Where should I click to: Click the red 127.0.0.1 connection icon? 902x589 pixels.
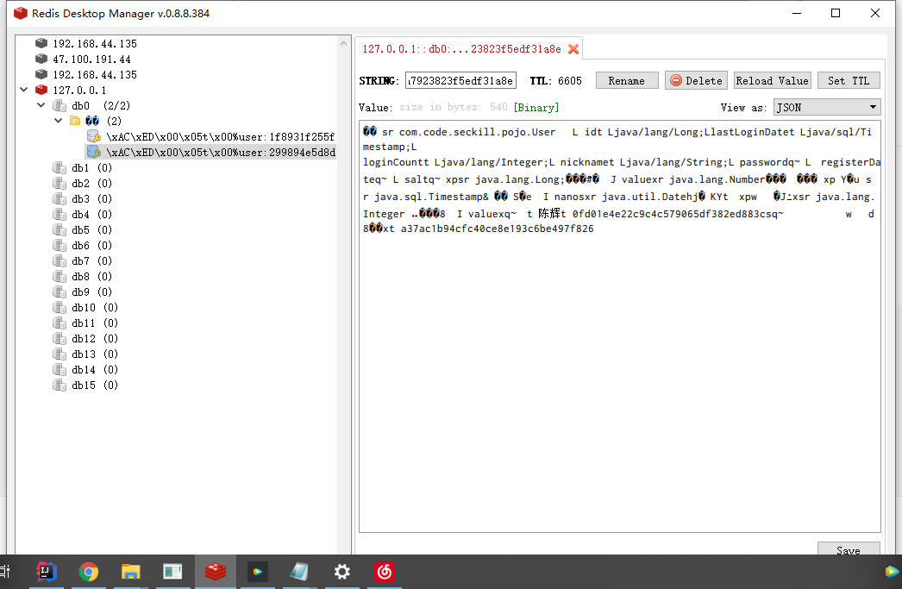click(x=41, y=90)
